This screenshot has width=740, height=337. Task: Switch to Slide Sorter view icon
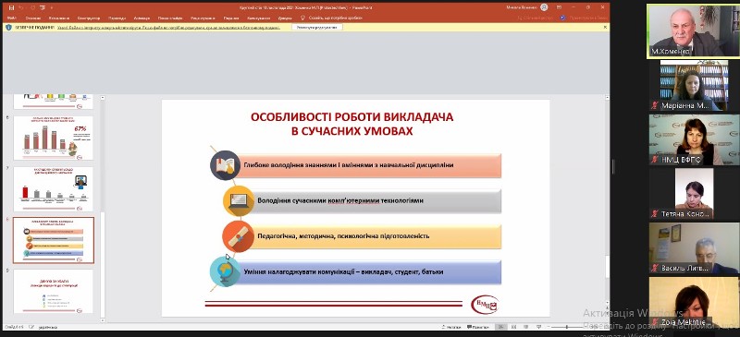coord(513,327)
